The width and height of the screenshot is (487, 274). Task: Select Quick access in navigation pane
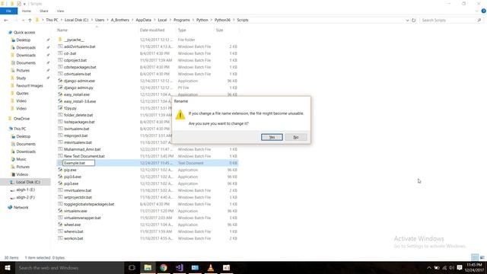coord(24,32)
